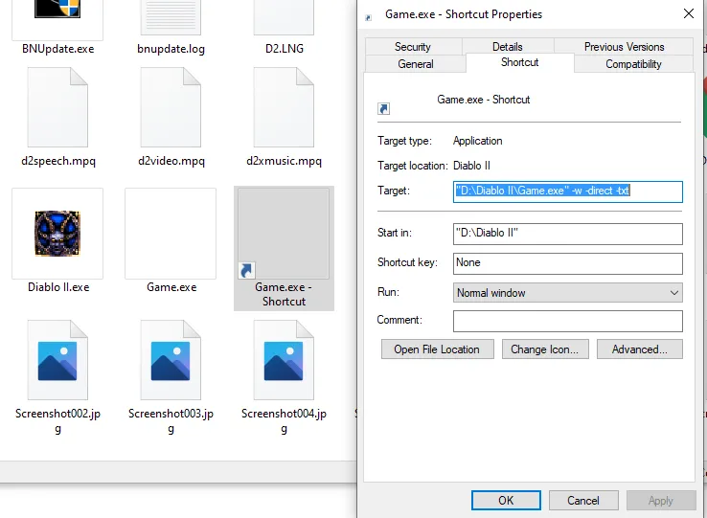Image resolution: width=707 pixels, height=518 pixels.
Task: Click the Game.exe - Shortcut file icon
Action: click(284, 234)
